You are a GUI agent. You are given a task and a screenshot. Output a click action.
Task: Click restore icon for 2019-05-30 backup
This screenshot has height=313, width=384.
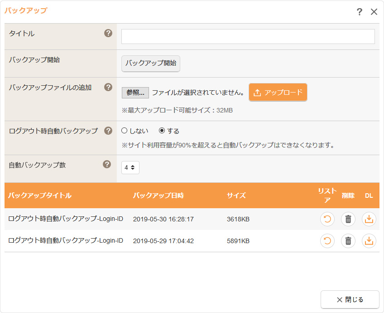tap(327, 219)
